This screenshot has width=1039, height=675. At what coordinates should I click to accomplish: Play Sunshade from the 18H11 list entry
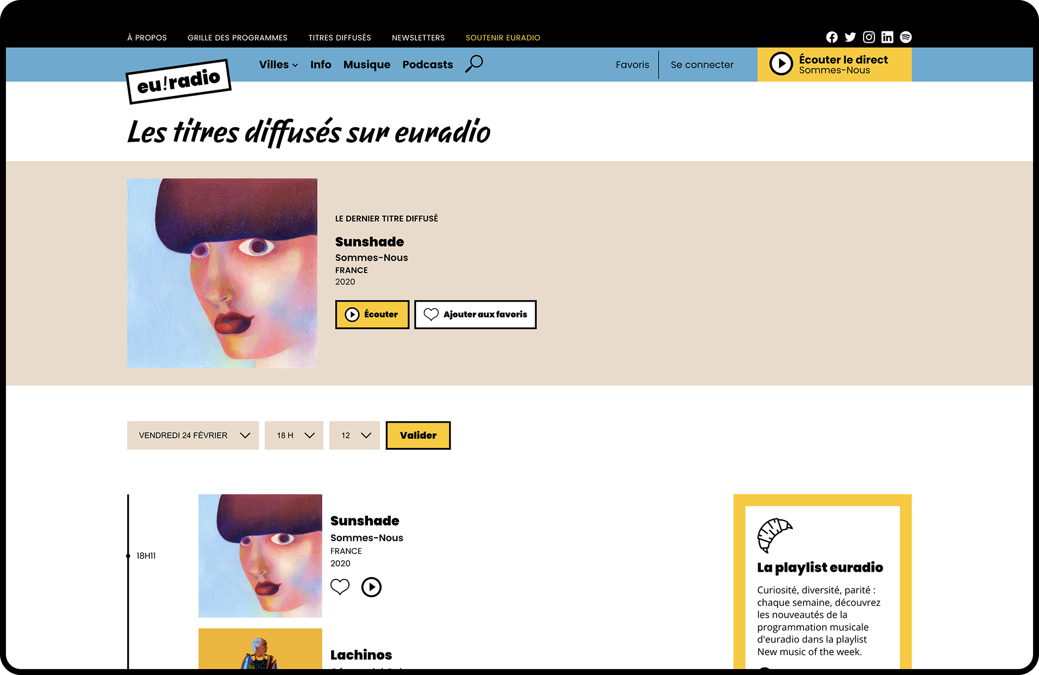click(371, 587)
